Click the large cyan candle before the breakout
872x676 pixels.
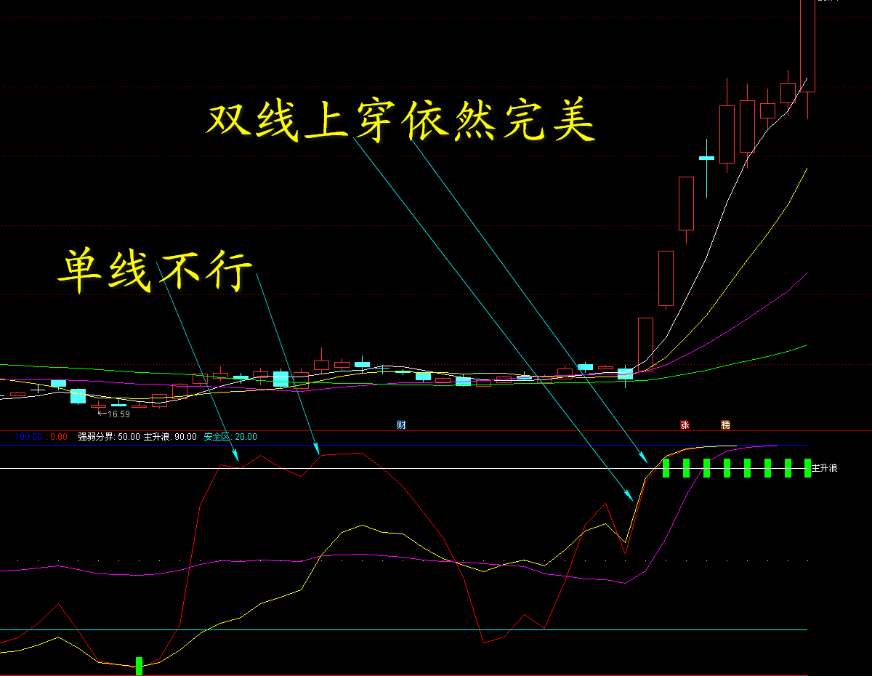click(625, 374)
